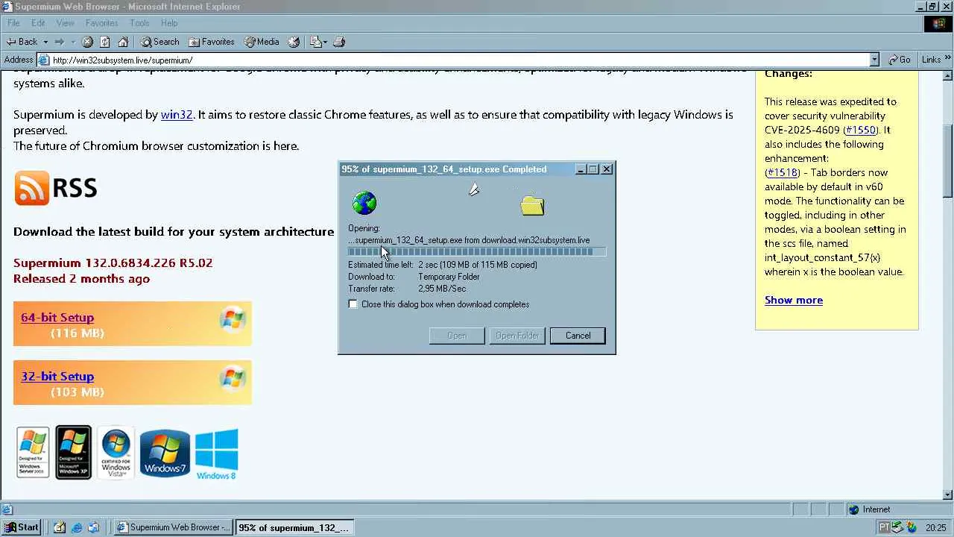This screenshot has height=537, width=954.
Task: Close the download dialog with X
Action: pos(607,169)
